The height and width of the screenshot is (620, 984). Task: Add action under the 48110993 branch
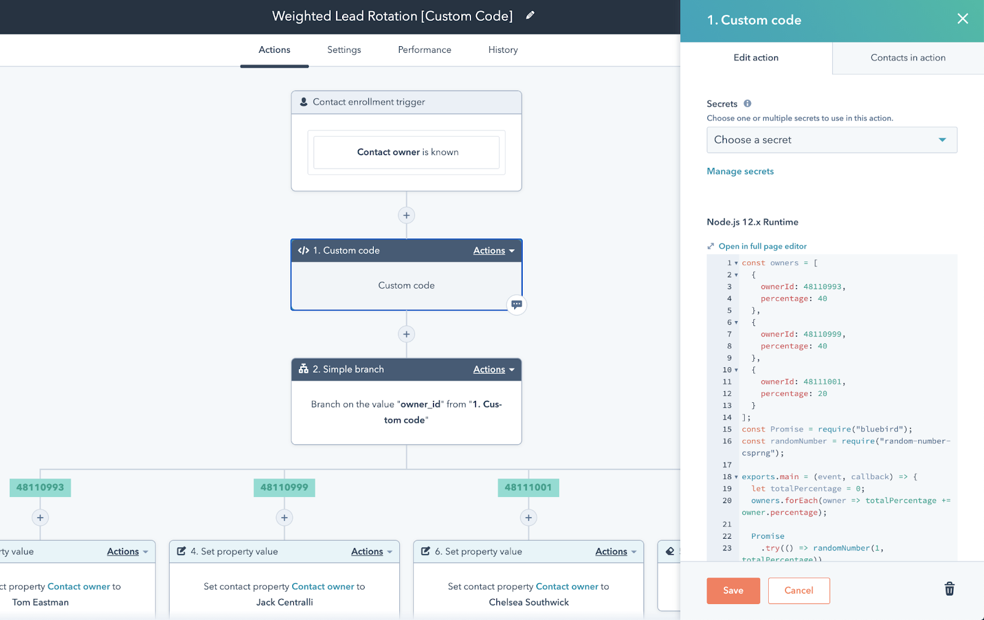click(x=40, y=517)
